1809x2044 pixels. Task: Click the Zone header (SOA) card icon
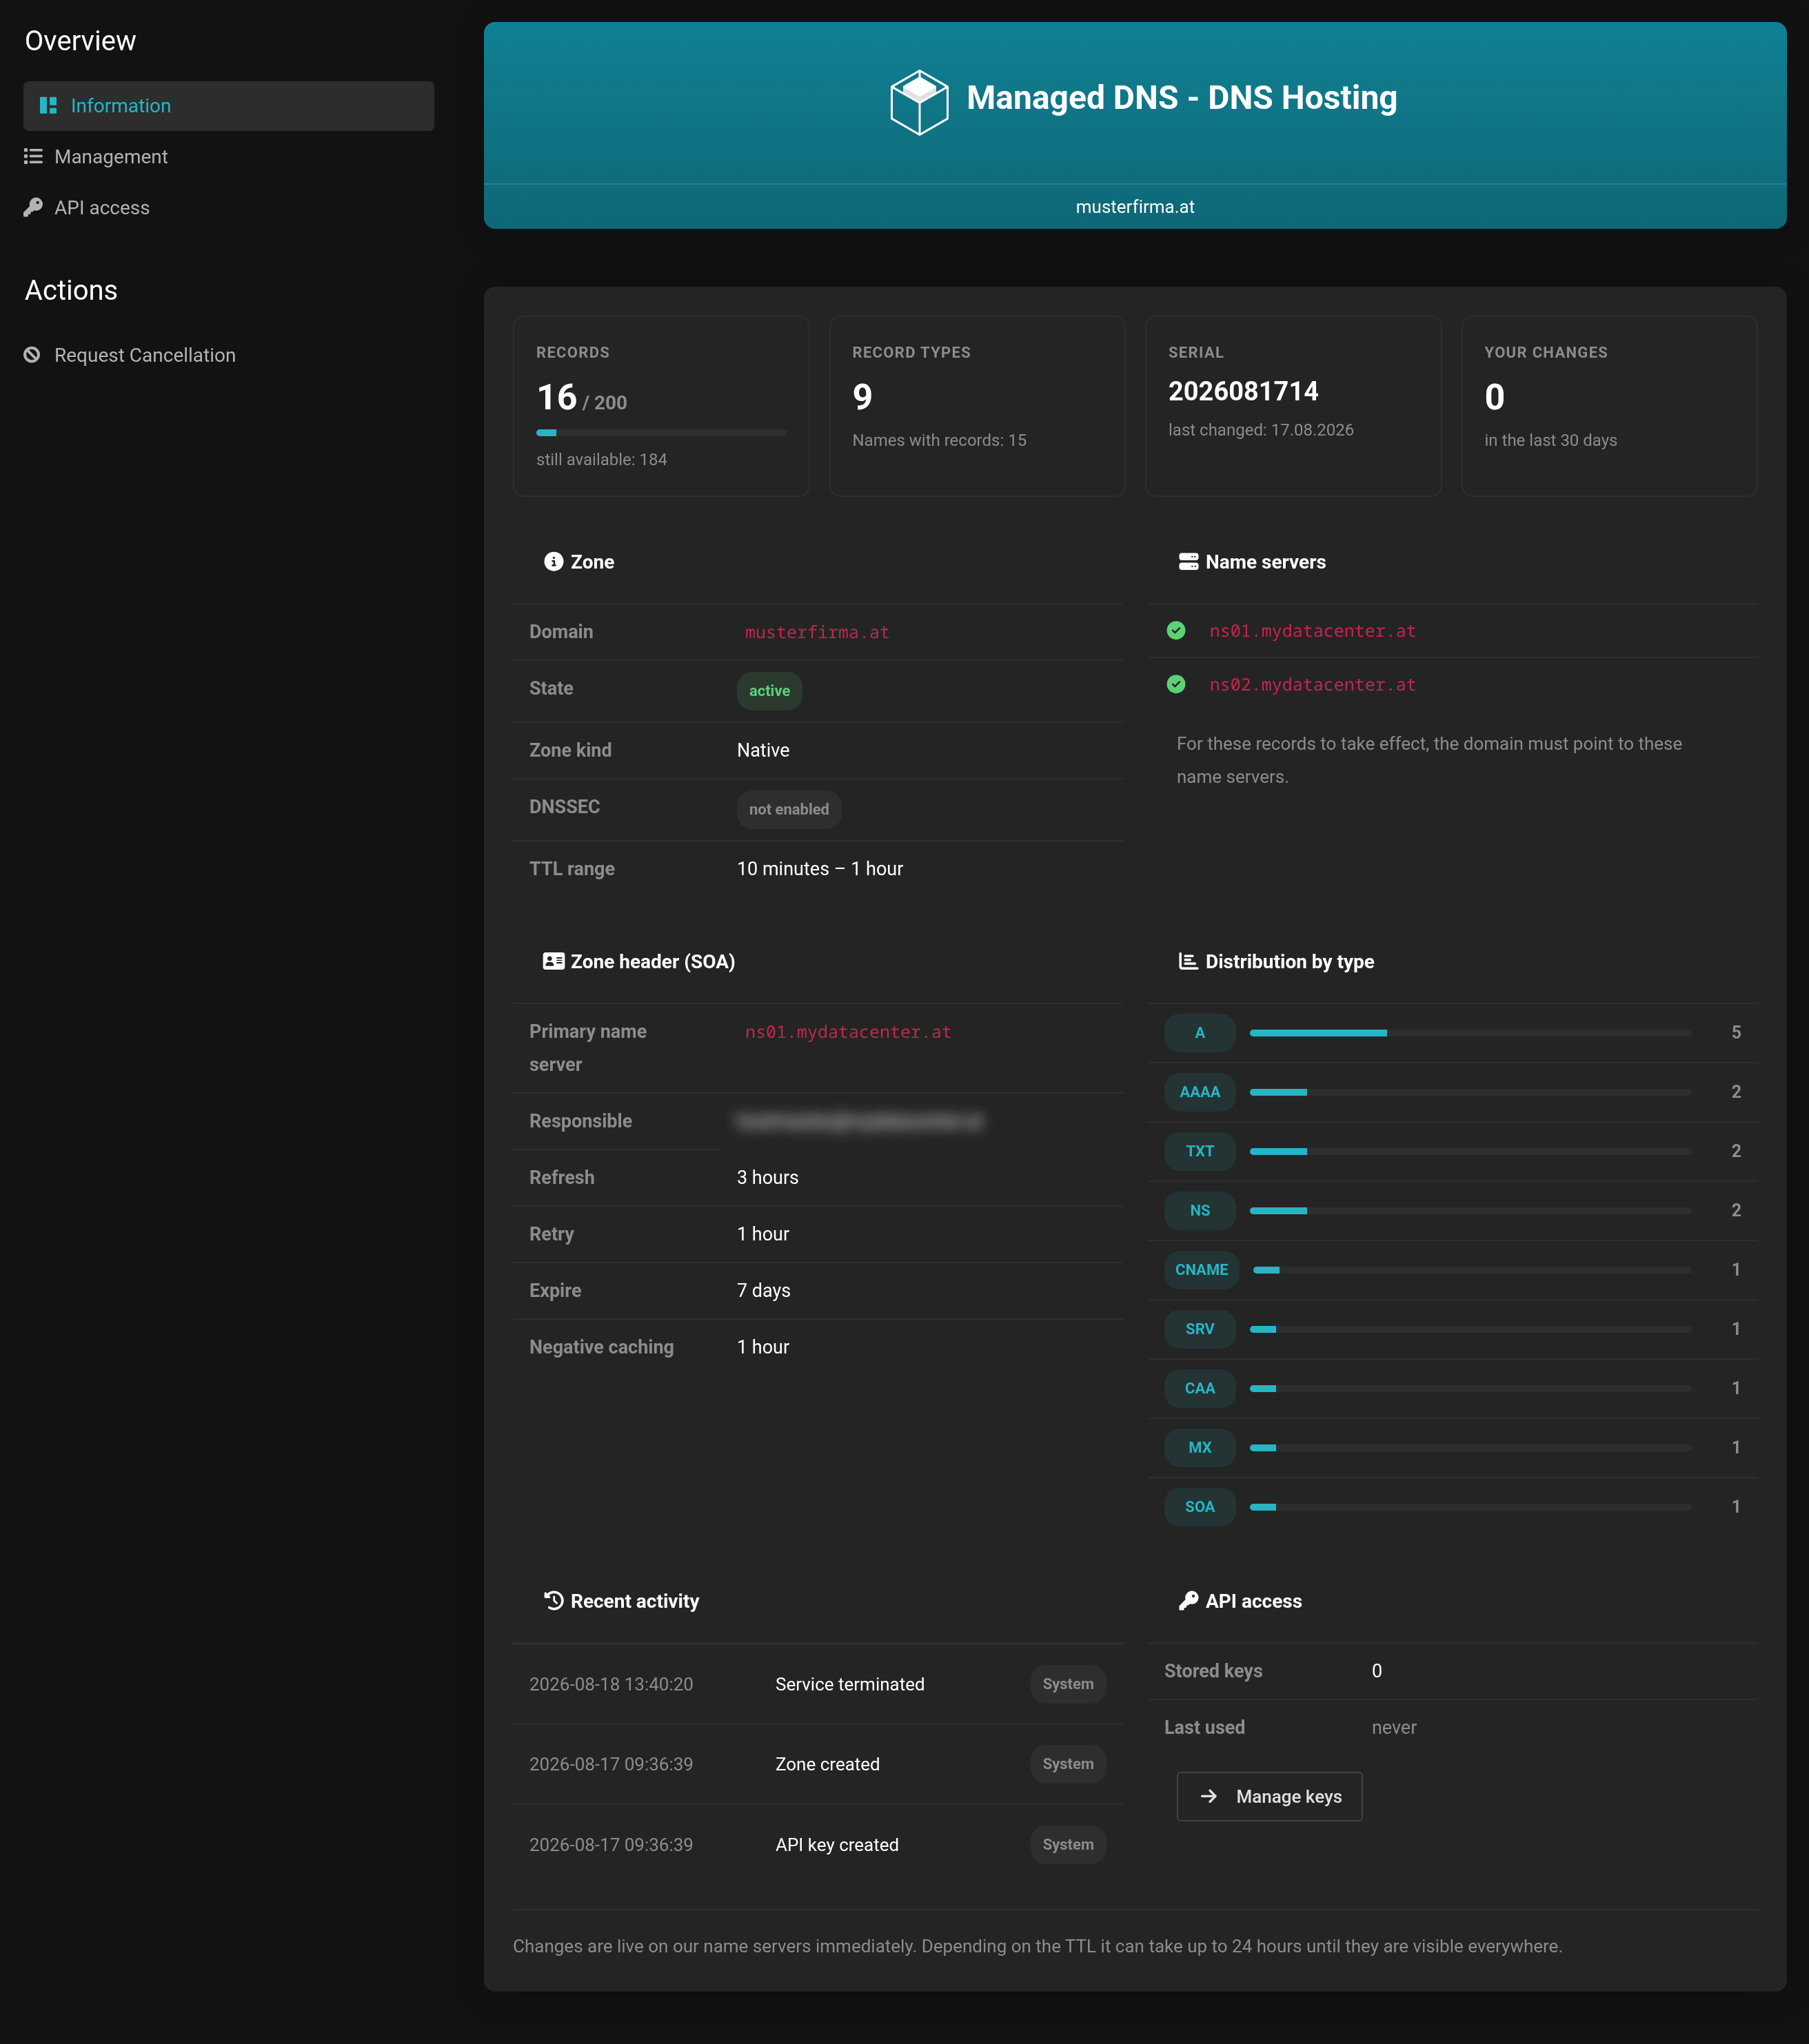pos(554,962)
